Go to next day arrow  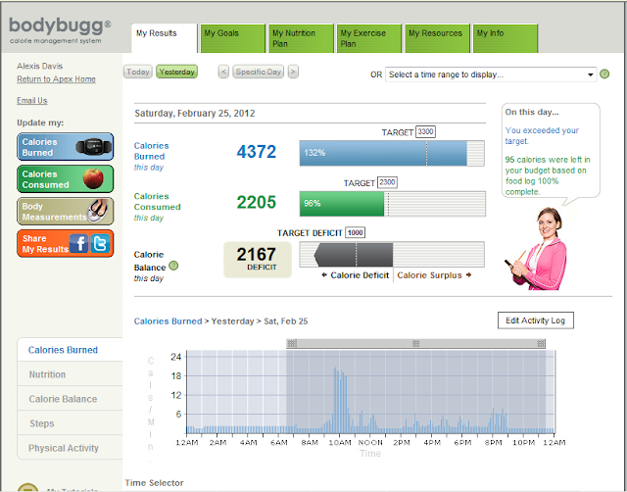[x=293, y=72]
